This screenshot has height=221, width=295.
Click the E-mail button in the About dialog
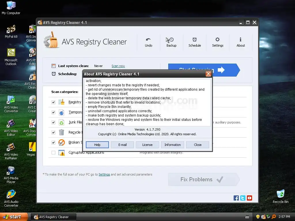[x=122, y=145]
